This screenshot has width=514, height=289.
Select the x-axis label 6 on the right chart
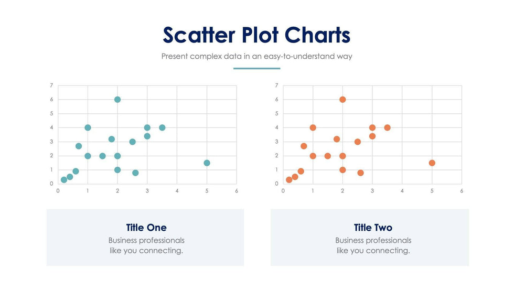tap(462, 191)
